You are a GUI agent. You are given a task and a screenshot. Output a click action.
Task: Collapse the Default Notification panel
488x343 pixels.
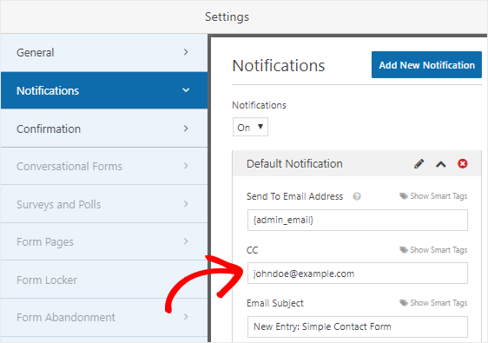[441, 164]
